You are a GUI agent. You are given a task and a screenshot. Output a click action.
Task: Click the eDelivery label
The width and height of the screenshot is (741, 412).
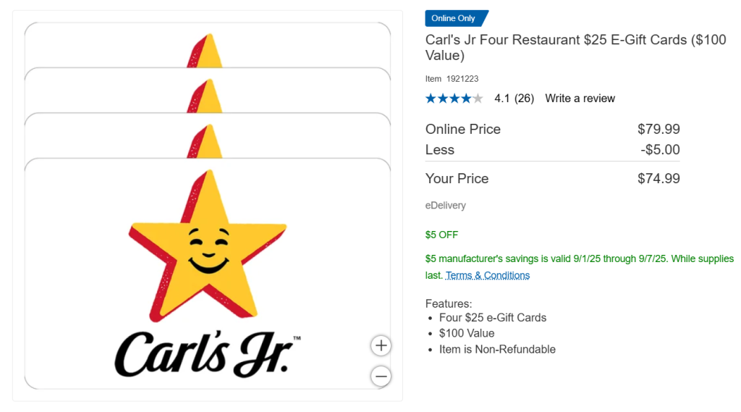click(x=445, y=206)
